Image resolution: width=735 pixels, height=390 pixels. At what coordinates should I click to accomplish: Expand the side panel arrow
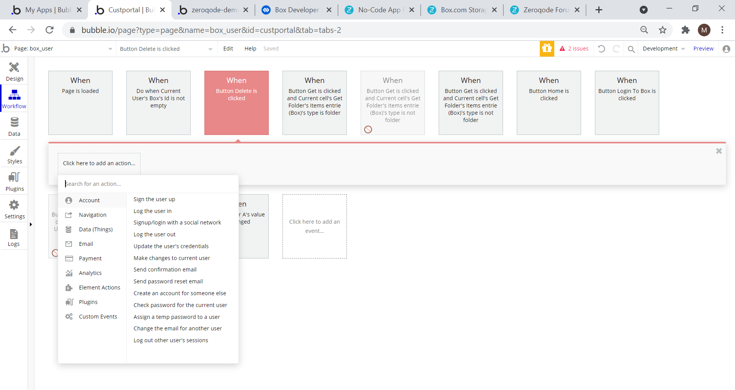coord(31,224)
